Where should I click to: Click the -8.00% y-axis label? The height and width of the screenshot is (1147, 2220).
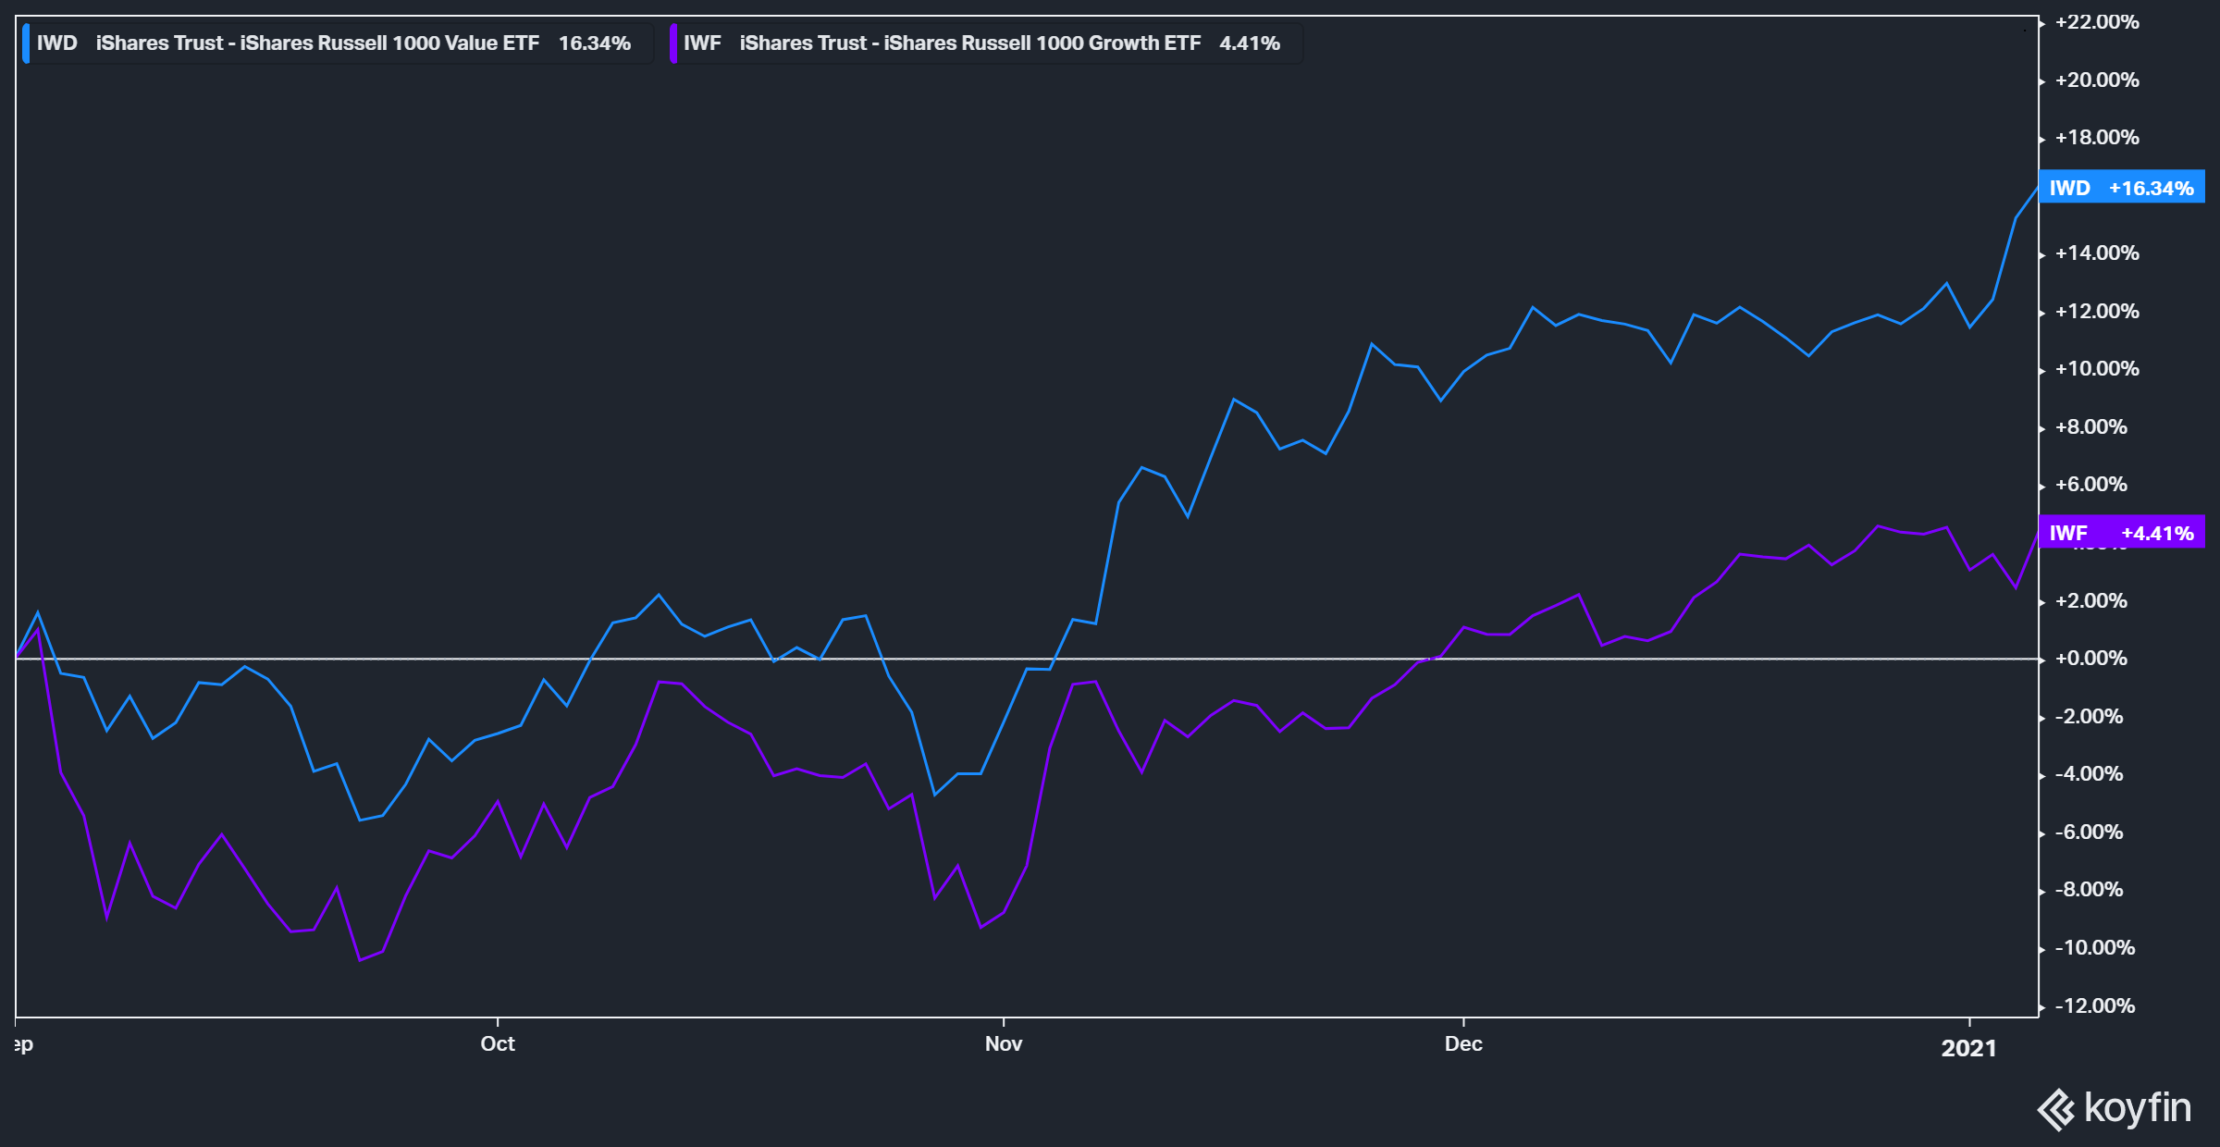coord(2089,890)
